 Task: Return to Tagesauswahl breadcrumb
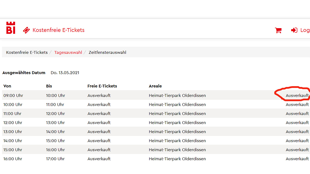pos(68,53)
